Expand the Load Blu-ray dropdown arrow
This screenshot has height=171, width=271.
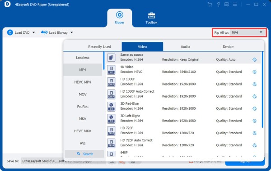click(x=71, y=32)
